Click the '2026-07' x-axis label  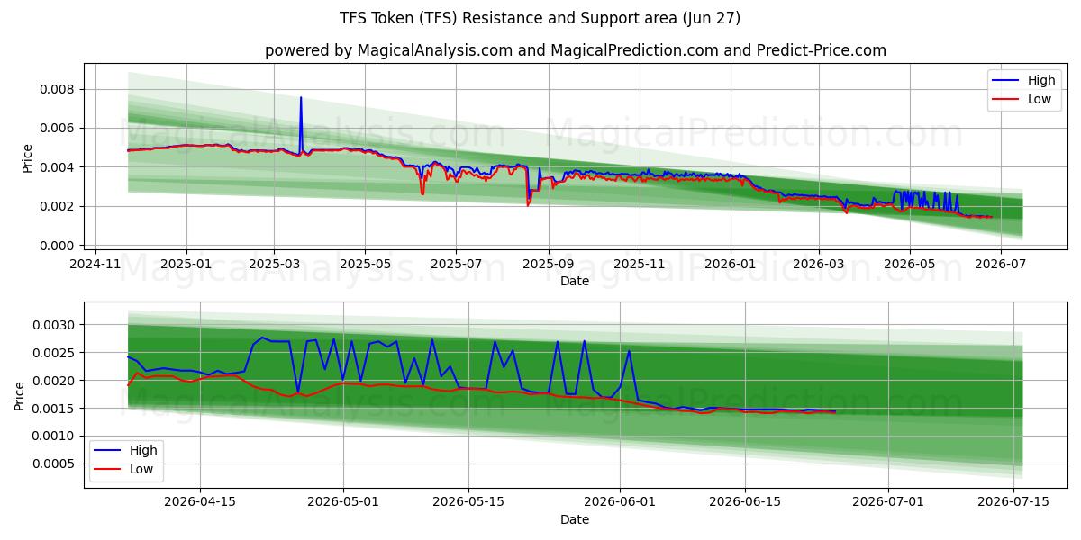(x=1000, y=265)
